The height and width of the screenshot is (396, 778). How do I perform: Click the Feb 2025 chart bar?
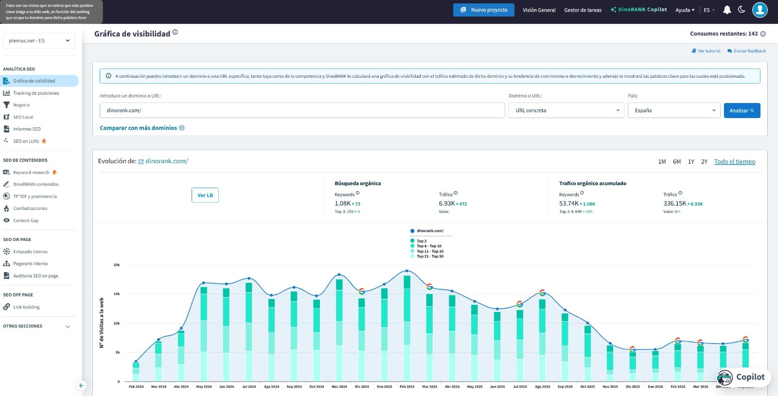click(407, 328)
